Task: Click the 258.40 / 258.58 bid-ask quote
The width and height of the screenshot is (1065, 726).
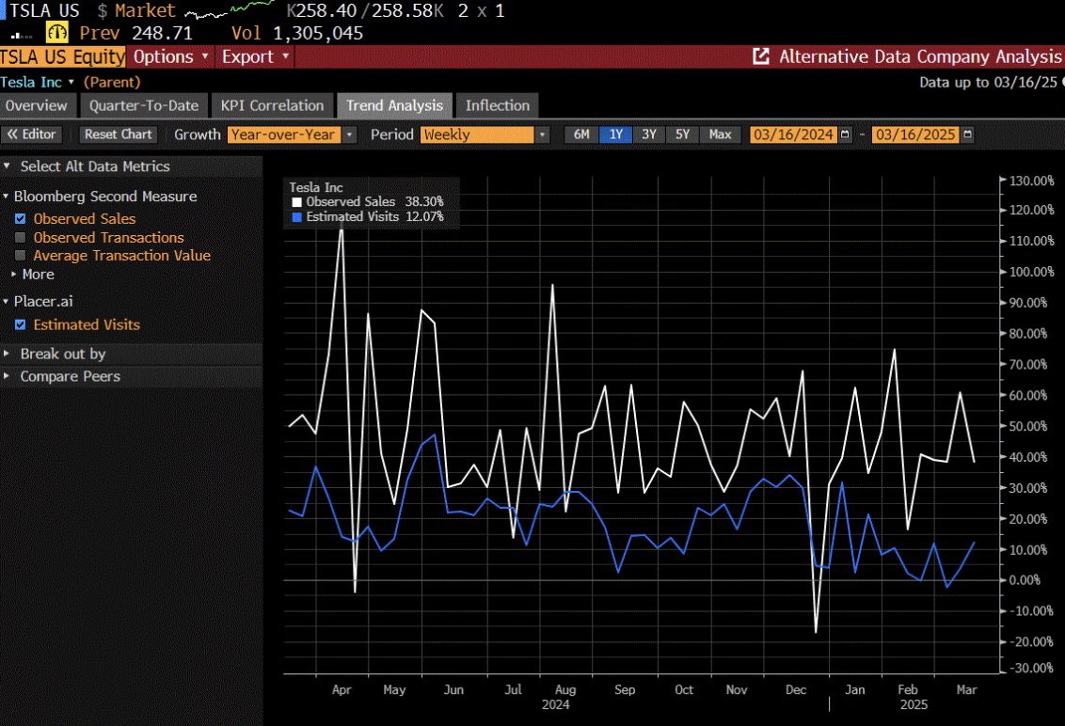Action: 365,11
